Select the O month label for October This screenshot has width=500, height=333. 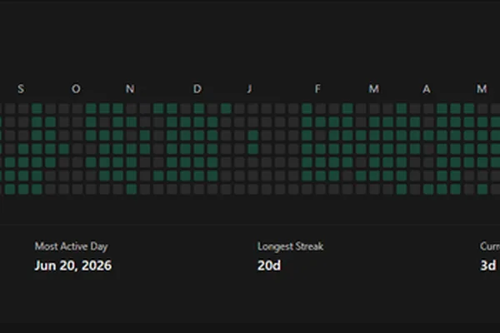click(x=76, y=88)
